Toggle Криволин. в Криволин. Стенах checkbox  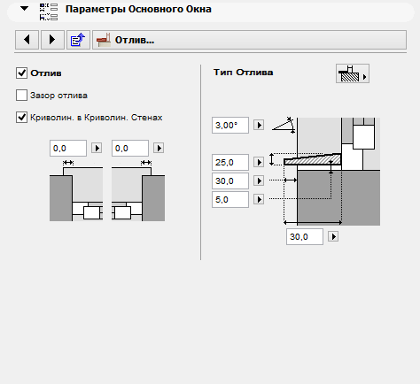21,118
